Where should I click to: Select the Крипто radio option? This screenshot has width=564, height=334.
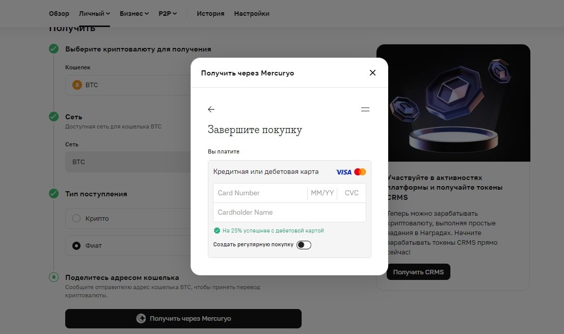(76, 218)
